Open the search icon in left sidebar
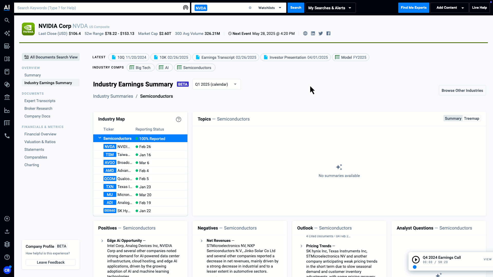This screenshot has width=493, height=277. [7, 20]
